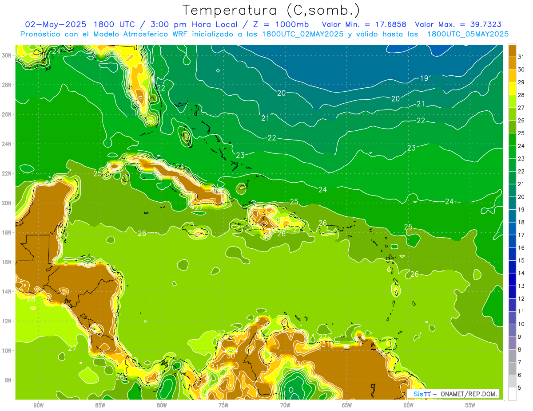The height and width of the screenshot is (411, 533).
Task: Click the color scale label "7"
Action: tap(520, 362)
